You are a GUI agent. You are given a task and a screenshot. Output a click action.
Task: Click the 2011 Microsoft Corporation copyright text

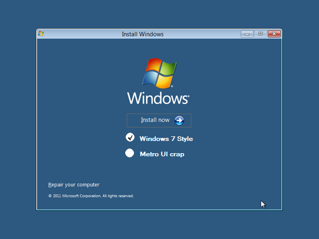click(x=91, y=196)
